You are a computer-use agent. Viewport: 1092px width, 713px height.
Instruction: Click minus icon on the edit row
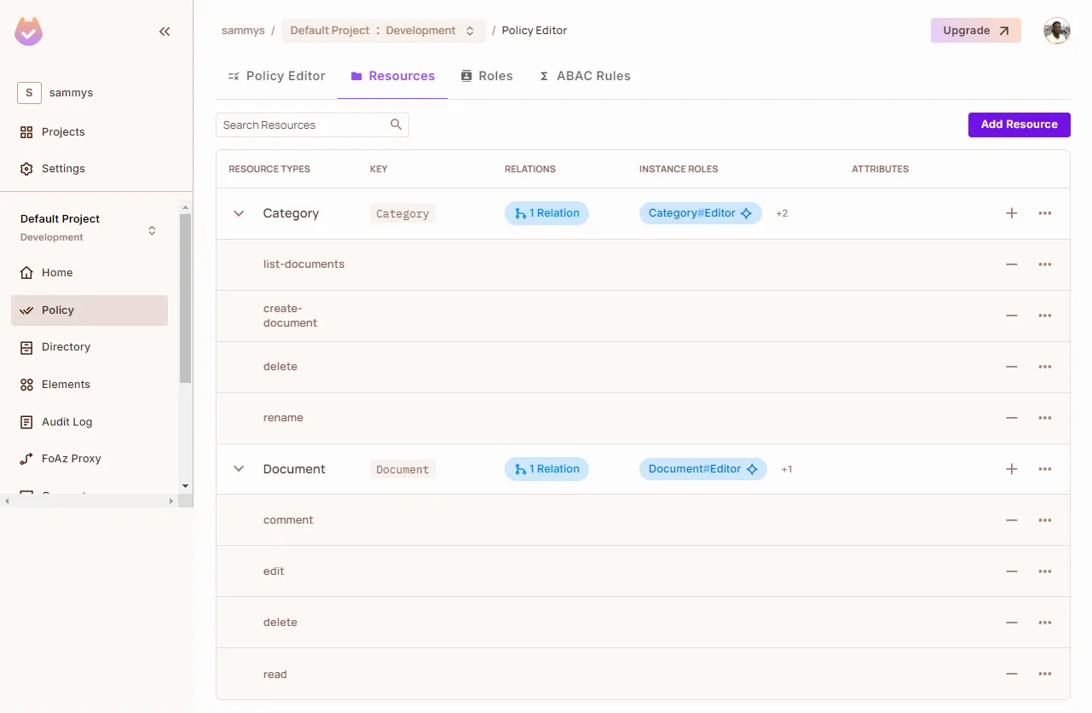[1011, 571]
